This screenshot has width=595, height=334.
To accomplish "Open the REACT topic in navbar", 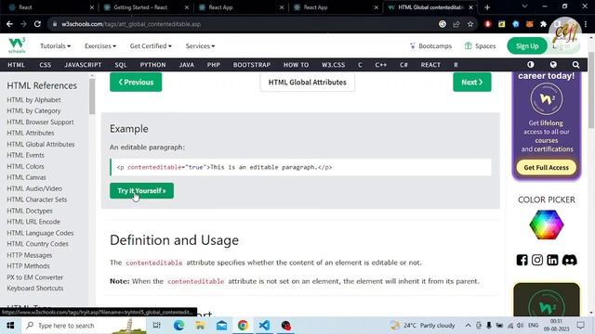I will pyautogui.click(x=430, y=65).
